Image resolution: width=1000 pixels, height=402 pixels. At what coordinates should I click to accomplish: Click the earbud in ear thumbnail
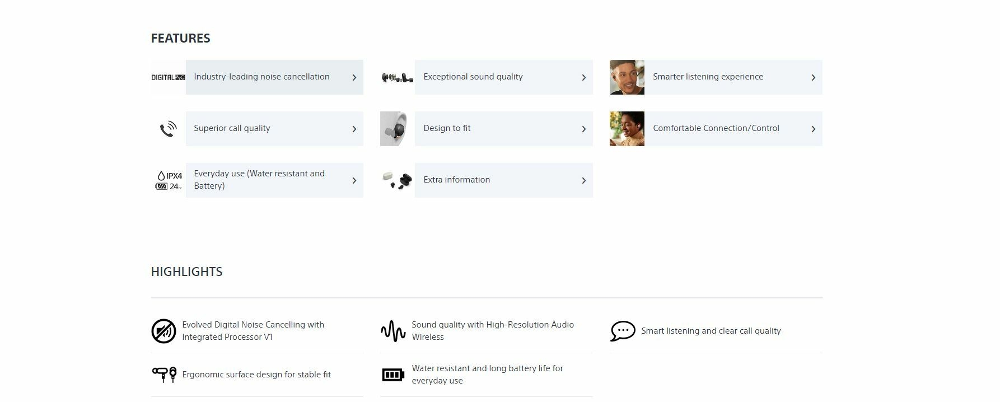397,129
